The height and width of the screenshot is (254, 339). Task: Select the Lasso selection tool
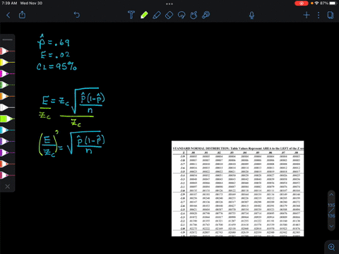(182, 16)
